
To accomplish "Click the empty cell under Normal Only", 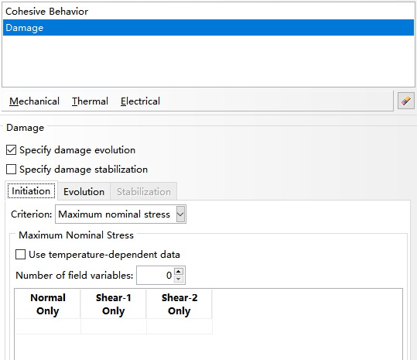I will coord(48,326).
